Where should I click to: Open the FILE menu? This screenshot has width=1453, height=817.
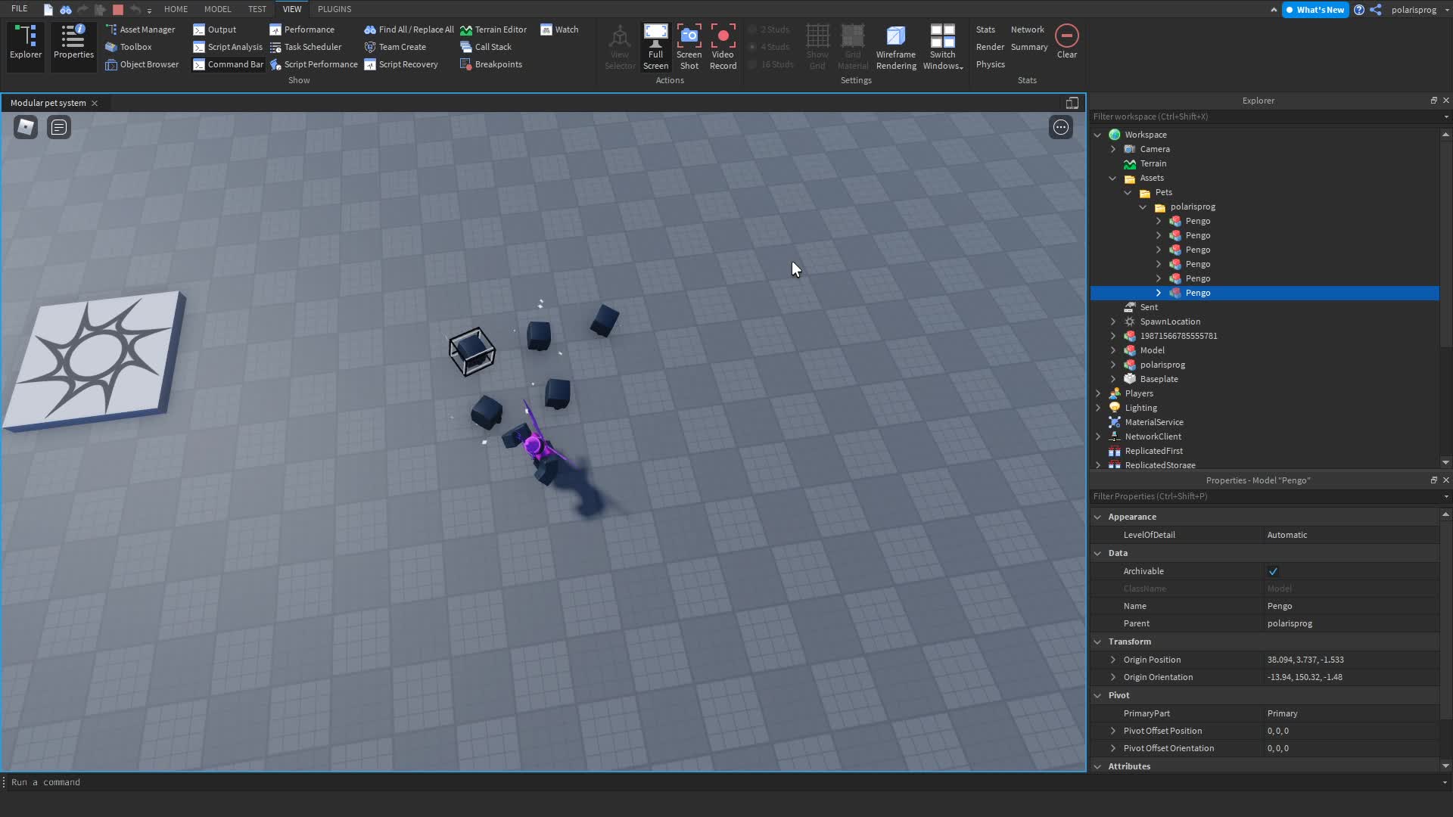coord(20,9)
